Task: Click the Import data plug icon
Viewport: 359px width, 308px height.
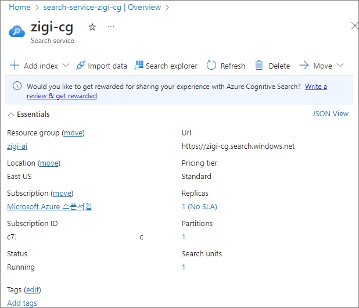Action: [x=81, y=65]
